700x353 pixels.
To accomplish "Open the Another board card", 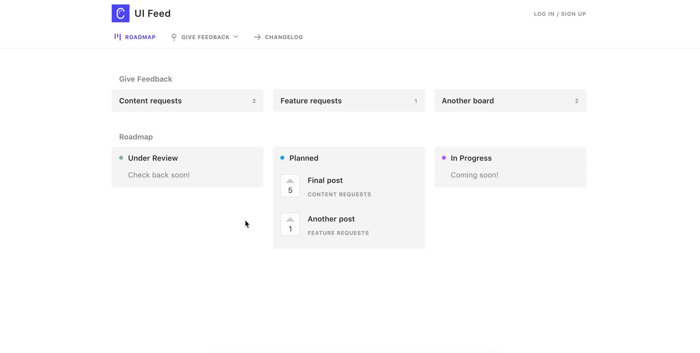I will click(x=510, y=101).
